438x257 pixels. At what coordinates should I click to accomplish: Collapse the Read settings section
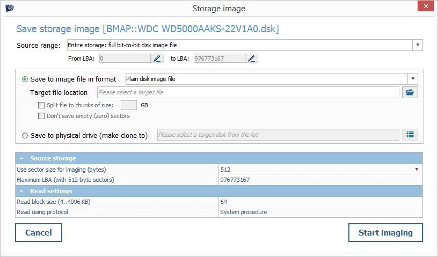[21, 191]
